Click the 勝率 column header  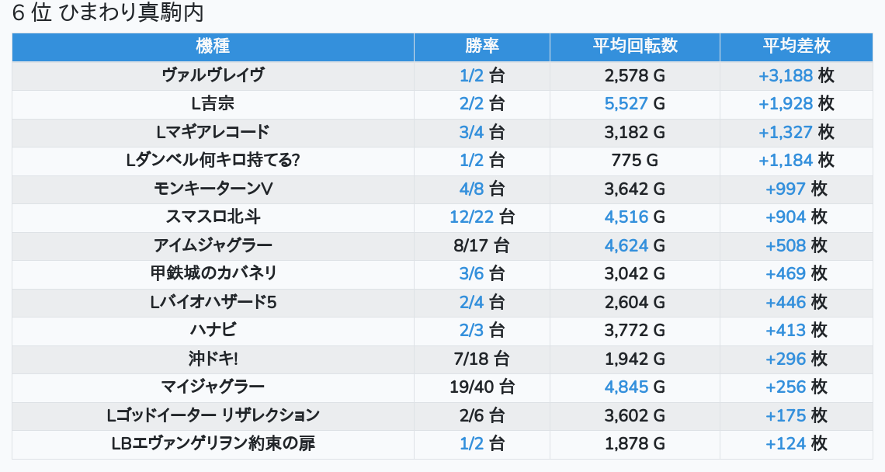[481, 47]
